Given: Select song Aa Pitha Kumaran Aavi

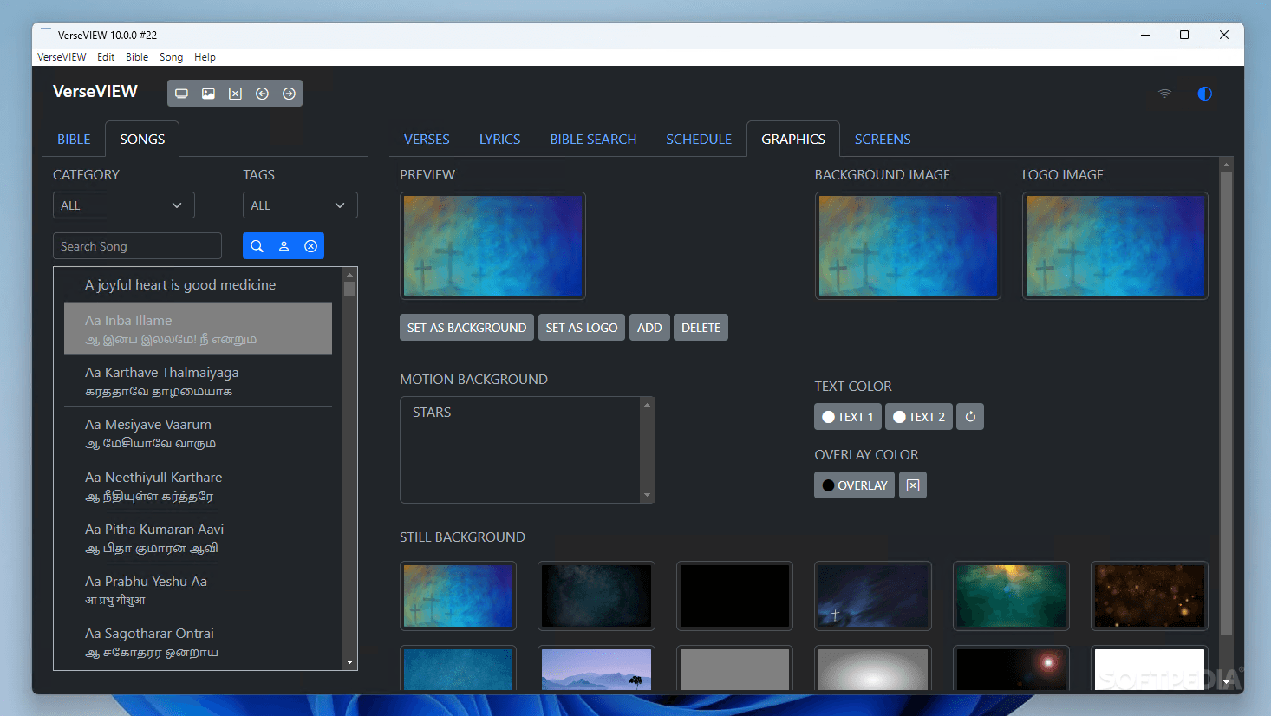Looking at the screenshot, I should [198, 537].
